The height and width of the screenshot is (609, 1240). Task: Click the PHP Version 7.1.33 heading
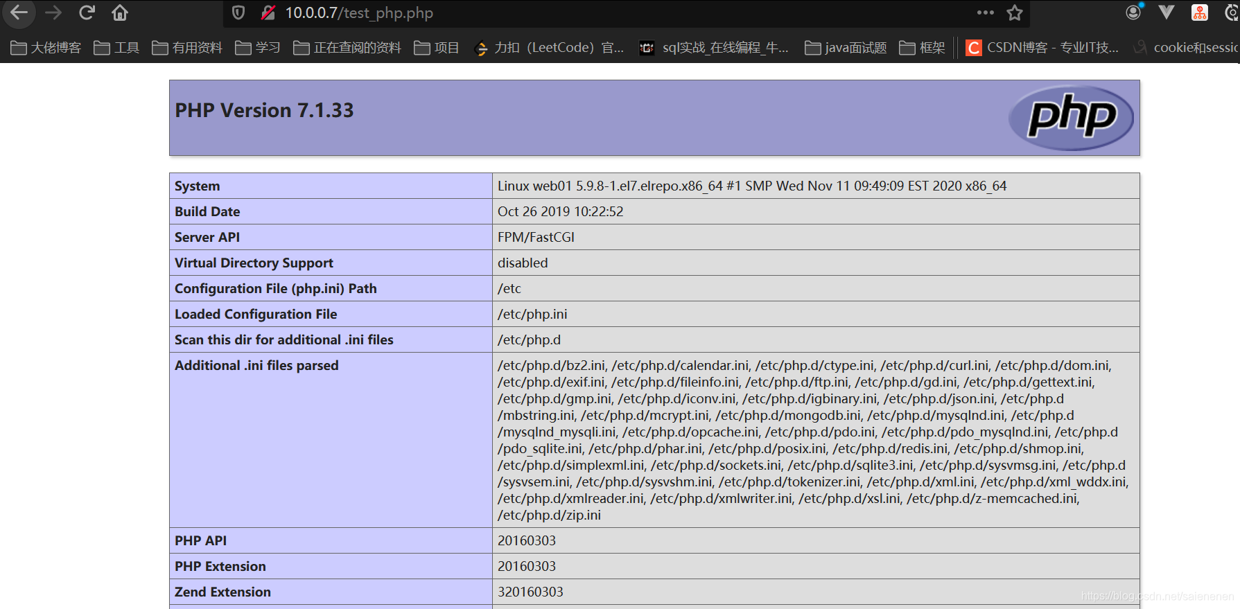tap(264, 110)
